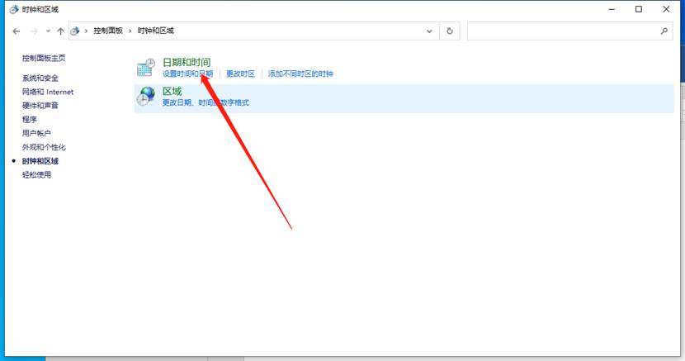This screenshot has height=361, width=685.
Task: Open 网络和 Internet category
Action: click(48, 92)
